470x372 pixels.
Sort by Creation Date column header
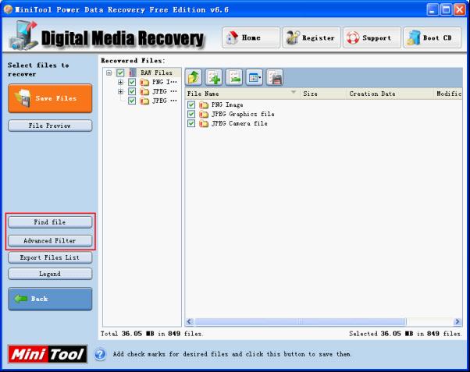390,94
